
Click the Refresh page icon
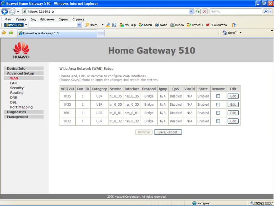[x=198, y=11]
